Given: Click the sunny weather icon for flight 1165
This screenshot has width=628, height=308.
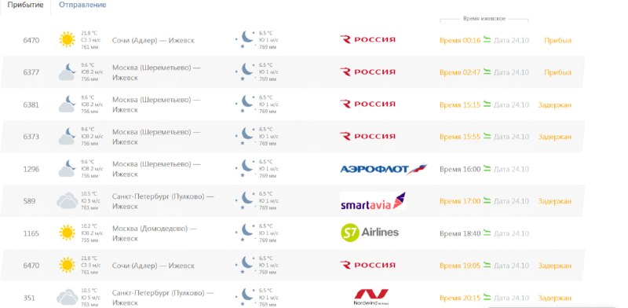Looking at the screenshot, I should pyautogui.click(x=67, y=233).
